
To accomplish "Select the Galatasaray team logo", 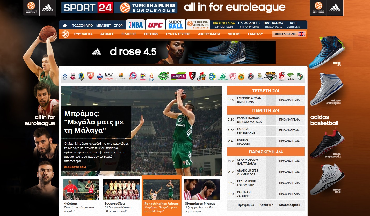I will point(152,76).
